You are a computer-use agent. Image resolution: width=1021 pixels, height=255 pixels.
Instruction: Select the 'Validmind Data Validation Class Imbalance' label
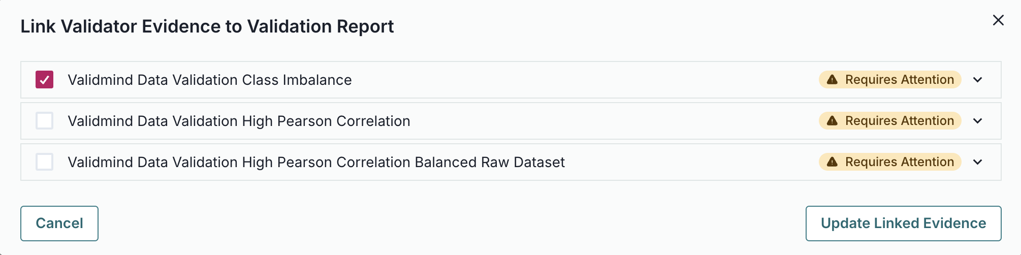(x=209, y=80)
